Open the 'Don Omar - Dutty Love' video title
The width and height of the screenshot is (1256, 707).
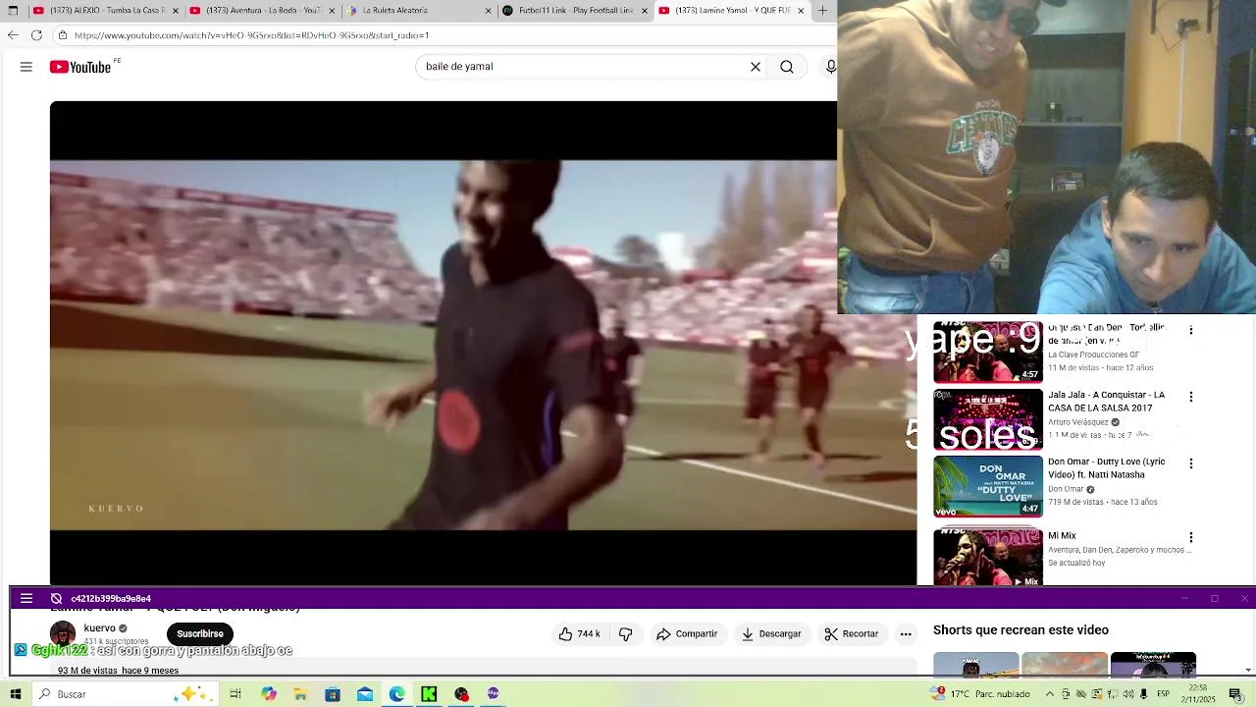pyautogui.click(x=1107, y=467)
